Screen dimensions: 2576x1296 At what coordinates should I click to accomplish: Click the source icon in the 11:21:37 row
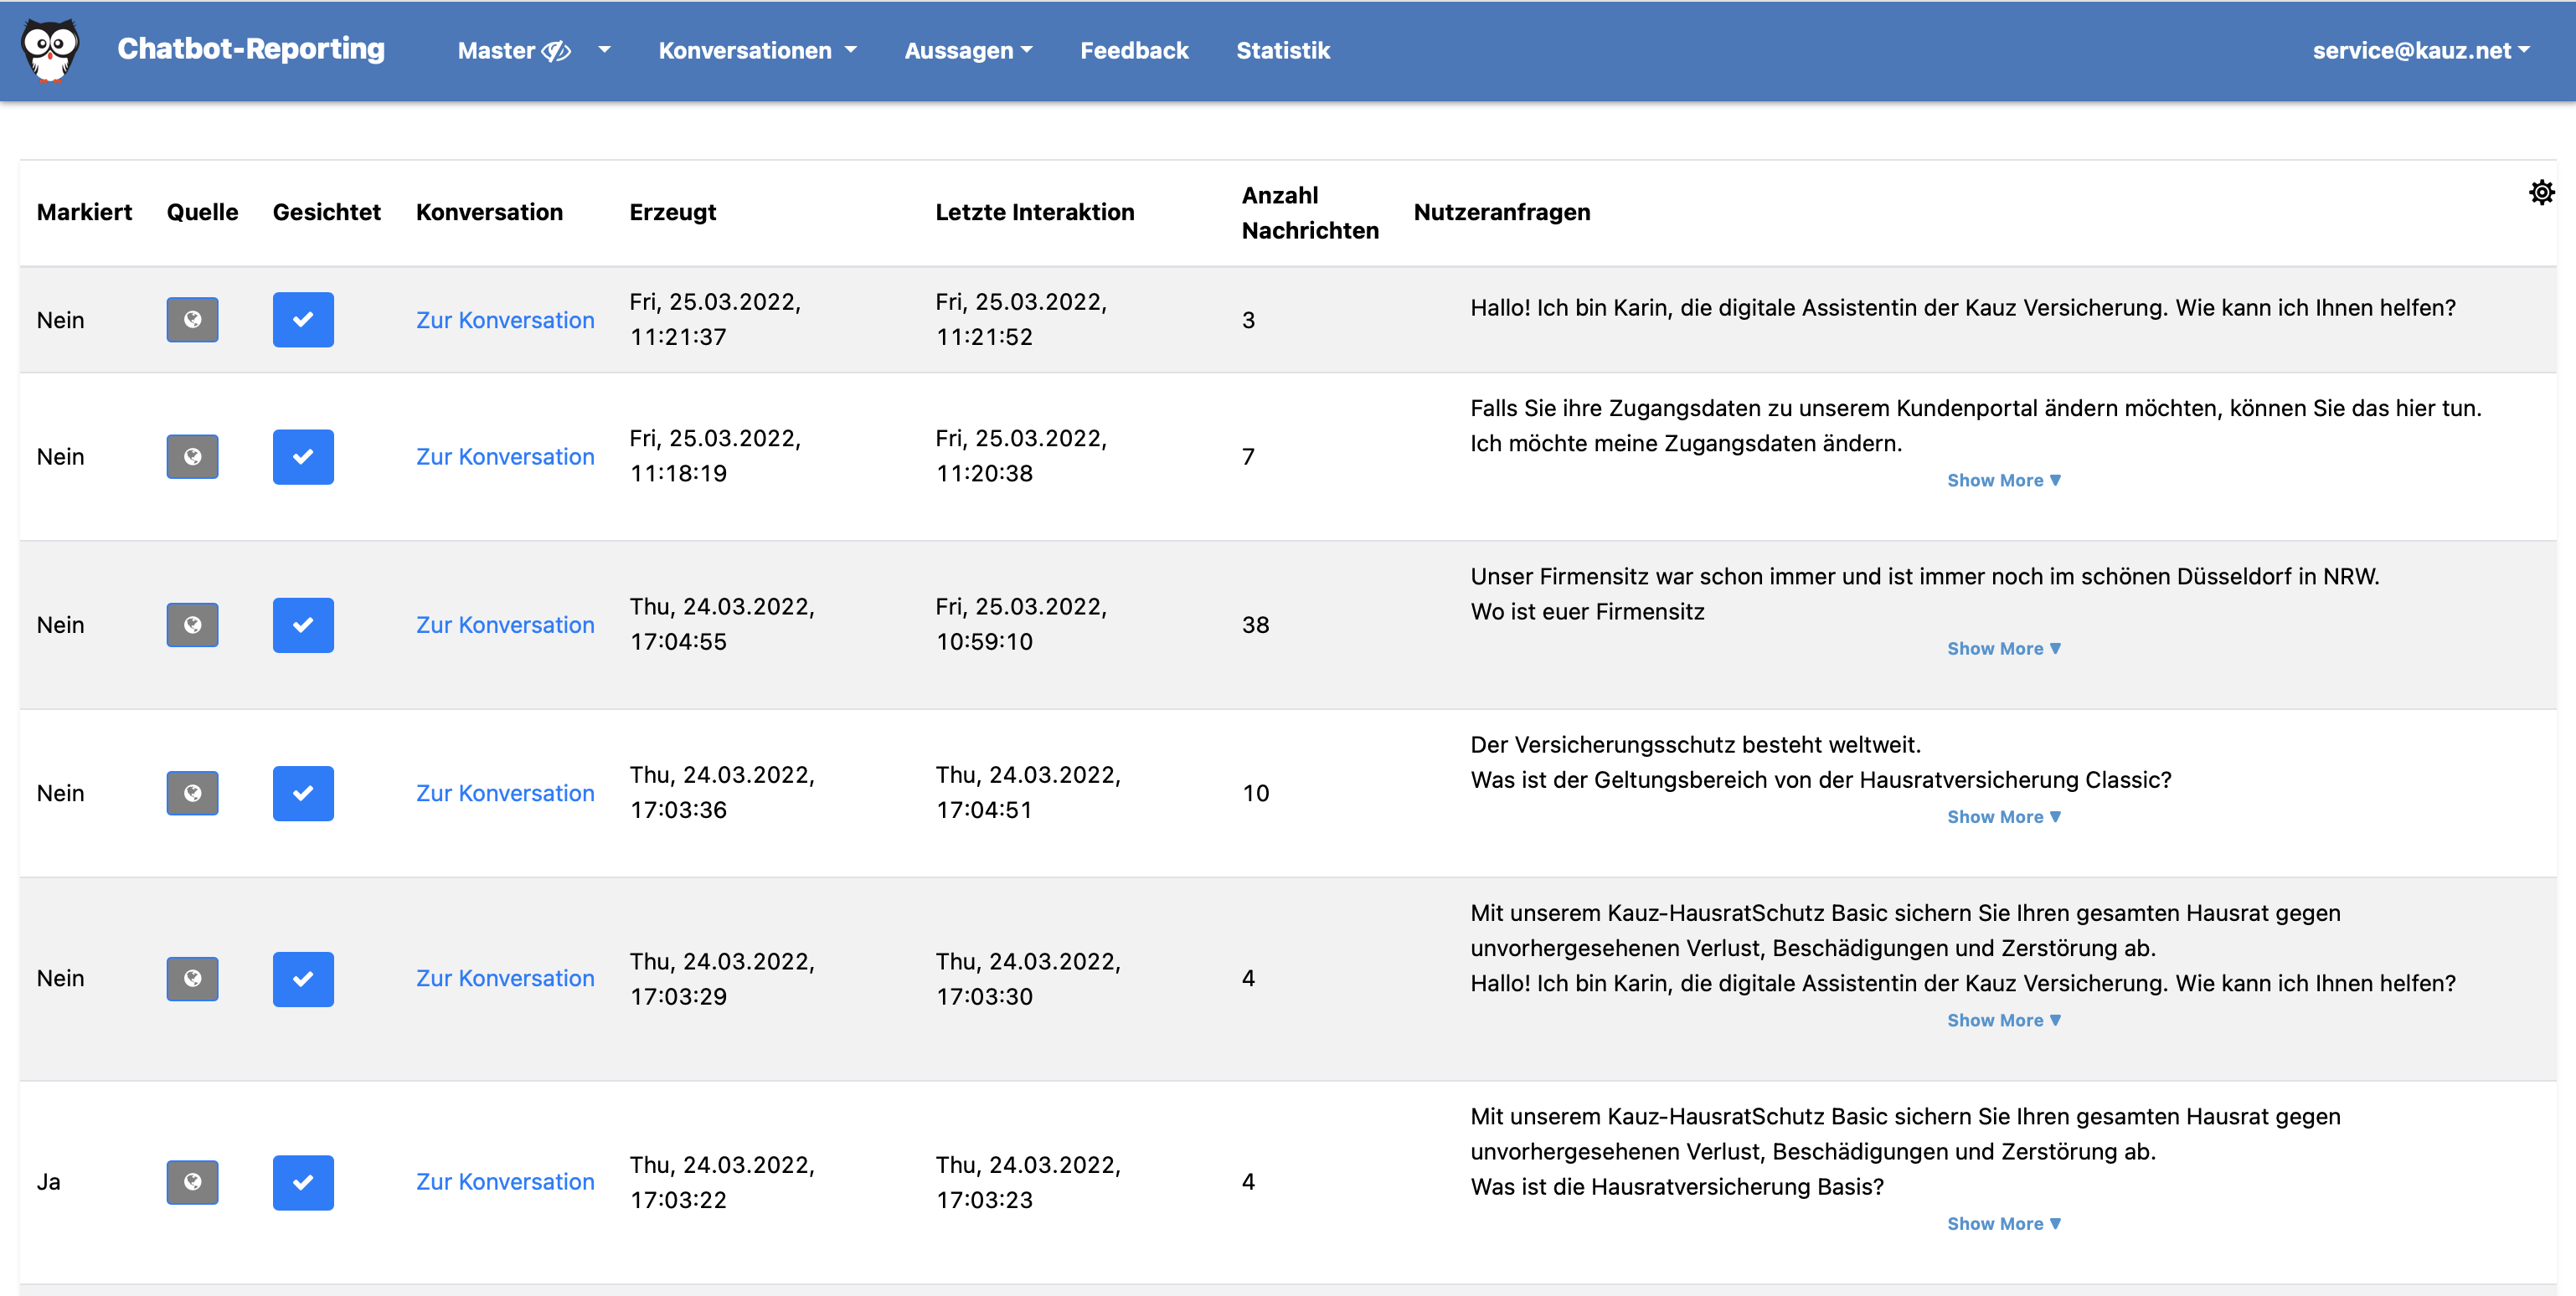(192, 320)
